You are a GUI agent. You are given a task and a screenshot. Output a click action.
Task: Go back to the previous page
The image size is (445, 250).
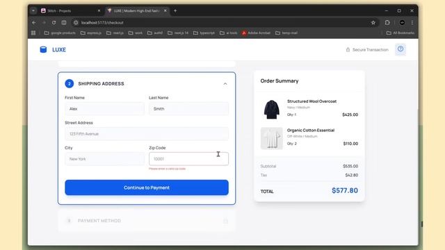pyautogui.click(x=34, y=23)
